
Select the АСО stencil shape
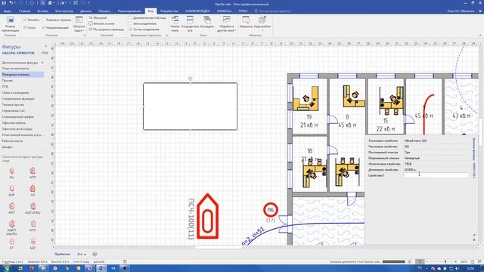pos(33,226)
